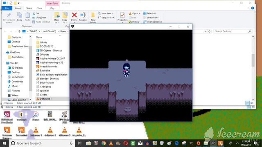Click the Invert selection button
The image size is (262, 147).
[x=153, y=22]
